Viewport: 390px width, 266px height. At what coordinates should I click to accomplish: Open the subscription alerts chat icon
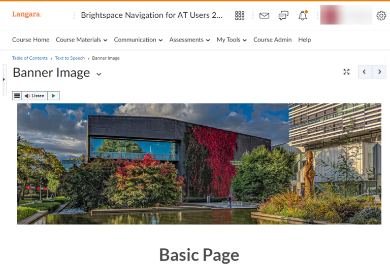coord(283,16)
